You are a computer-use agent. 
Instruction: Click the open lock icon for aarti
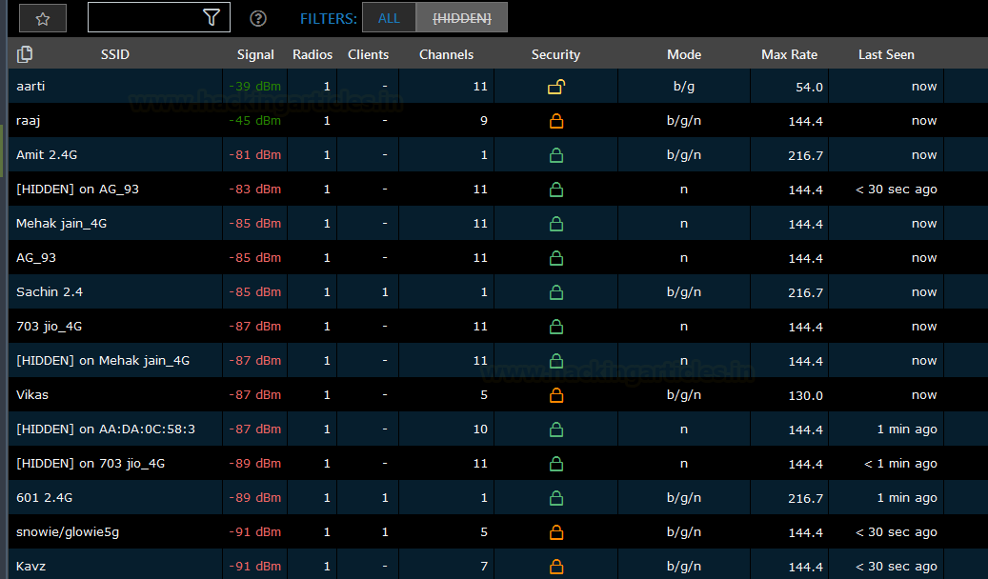point(556,87)
